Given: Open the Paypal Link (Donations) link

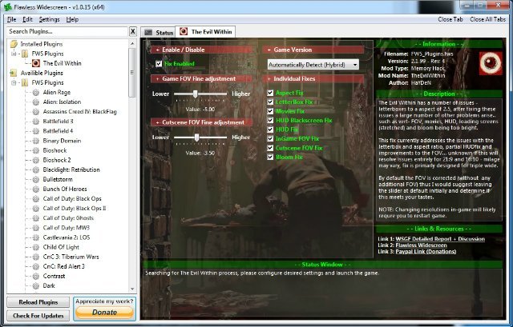Looking at the screenshot, I should 426,251.
